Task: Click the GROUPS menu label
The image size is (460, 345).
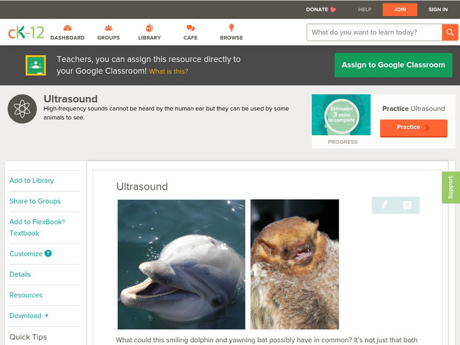Action: pos(109,38)
